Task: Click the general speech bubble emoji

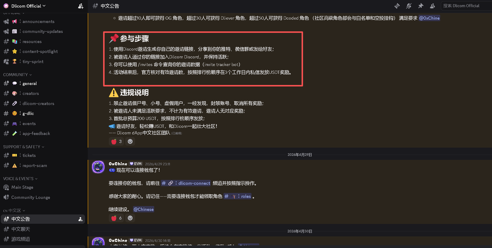Action: tap(14, 83)
